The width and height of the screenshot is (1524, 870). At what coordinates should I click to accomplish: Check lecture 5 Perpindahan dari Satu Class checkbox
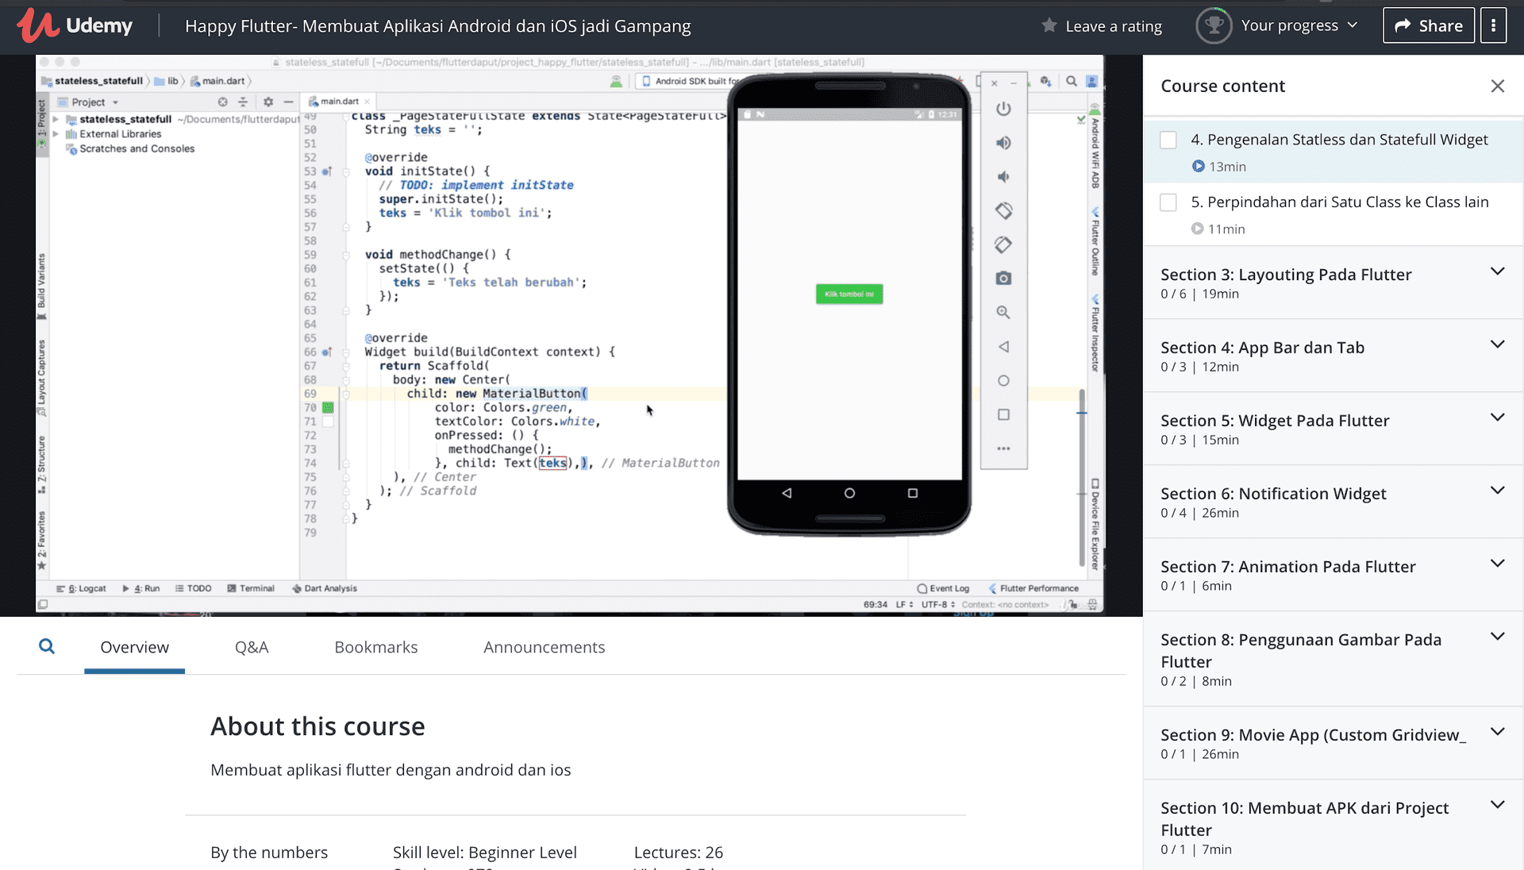[1168, 202]
